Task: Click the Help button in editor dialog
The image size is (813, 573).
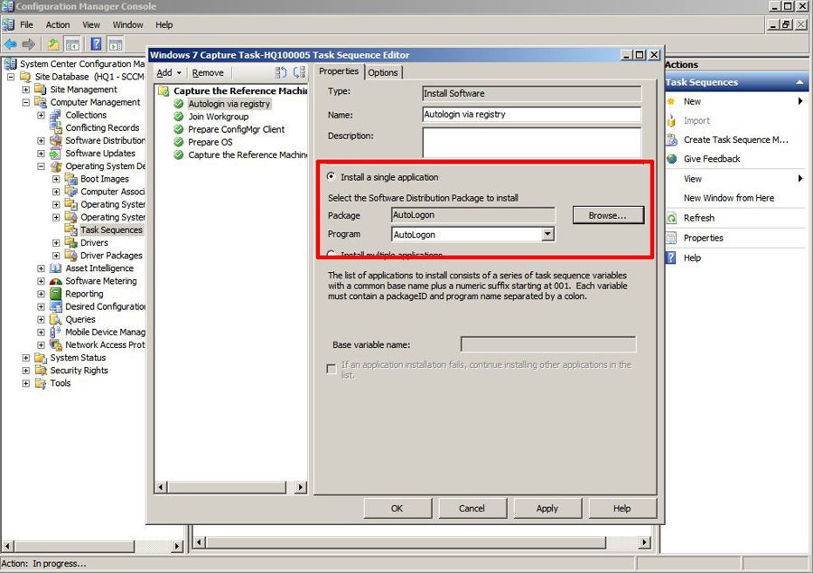Action: (x=622, y=508)
